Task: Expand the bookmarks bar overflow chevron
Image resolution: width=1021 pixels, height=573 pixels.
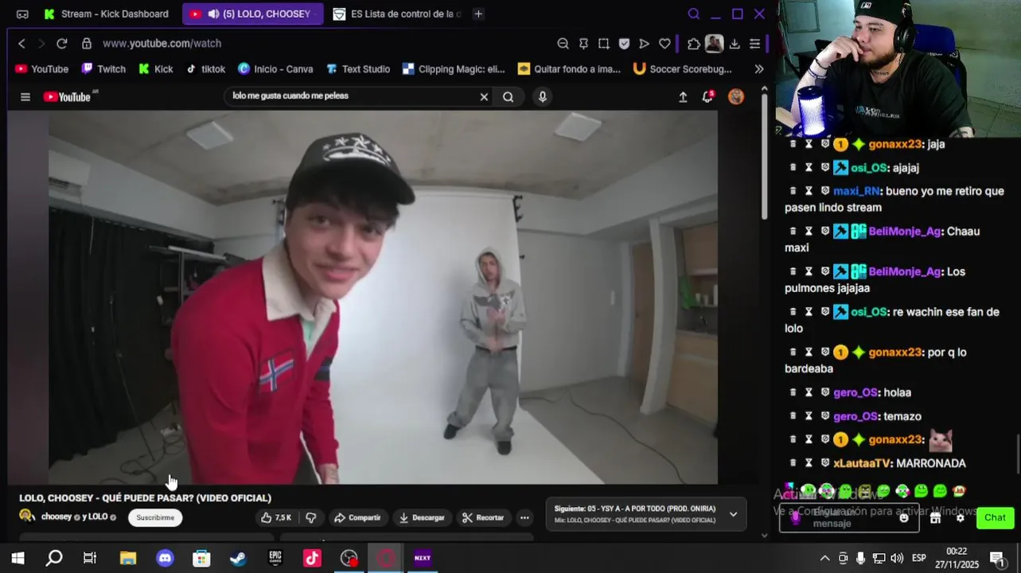Action: (758, 69)
